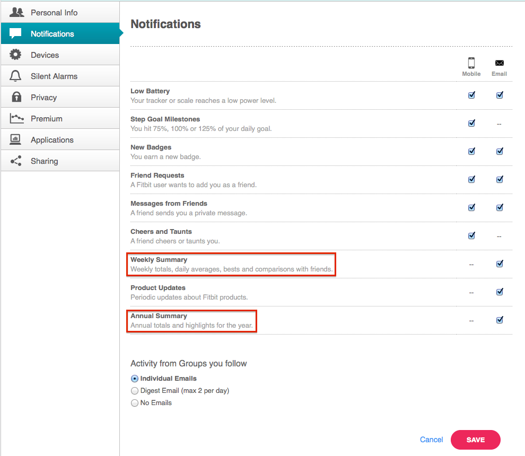
Task: Disable Weekly Summary email checkbox
Action: click(x=500, y=264)
